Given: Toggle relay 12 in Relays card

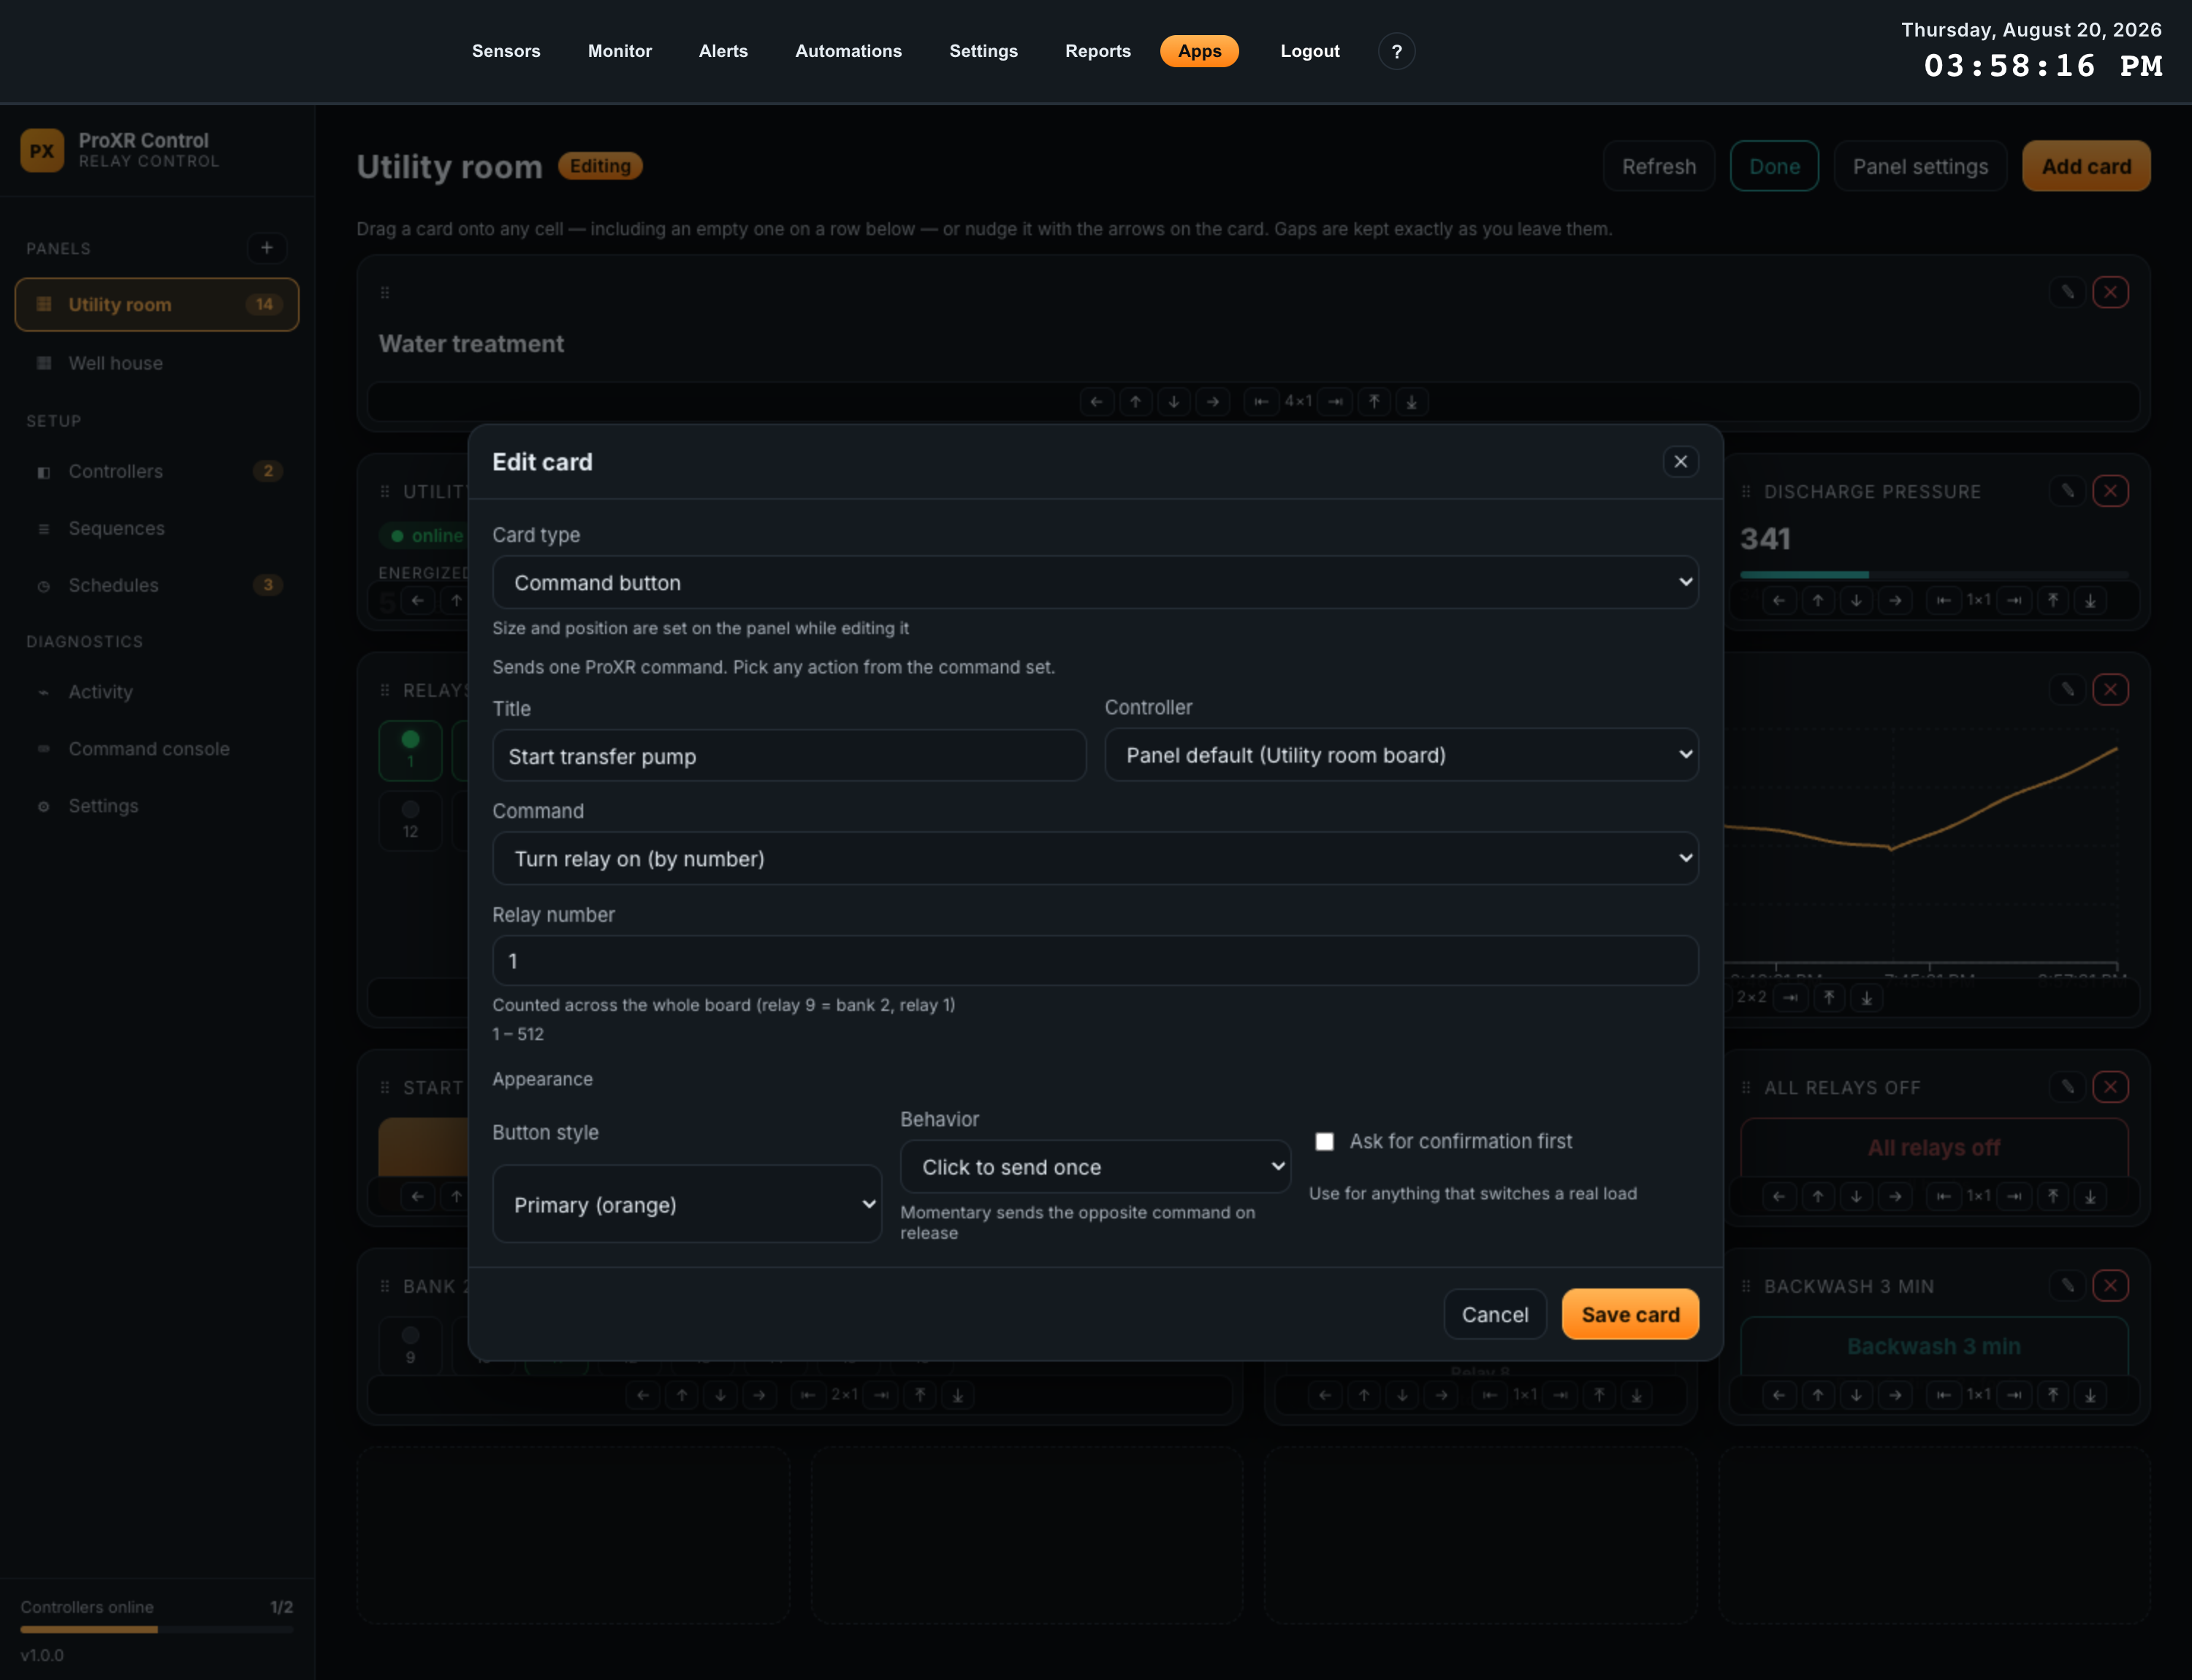Looking at the screenshot, I should pyautogui.click(x=410, y=820).
